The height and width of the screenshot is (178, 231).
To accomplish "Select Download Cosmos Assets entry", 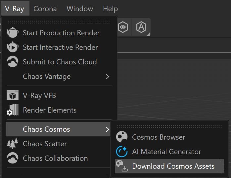I will [169, 166].
